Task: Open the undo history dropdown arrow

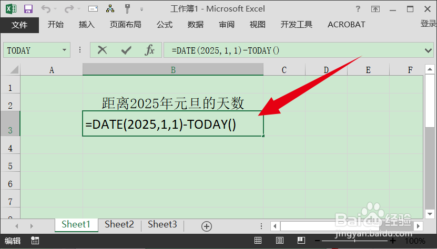Action: click(x=55, y=9)
